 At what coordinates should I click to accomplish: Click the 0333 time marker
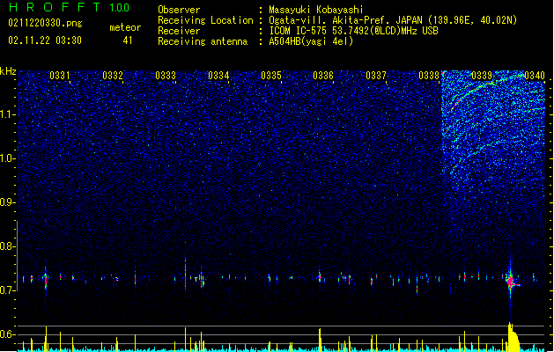click(x=166, y=76)
